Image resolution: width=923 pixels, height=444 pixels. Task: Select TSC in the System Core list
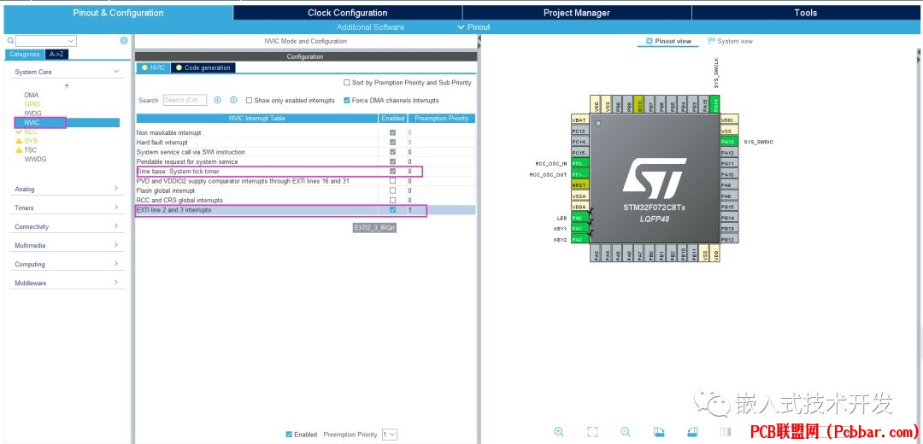pyautogui.click(x=30, y=150)
